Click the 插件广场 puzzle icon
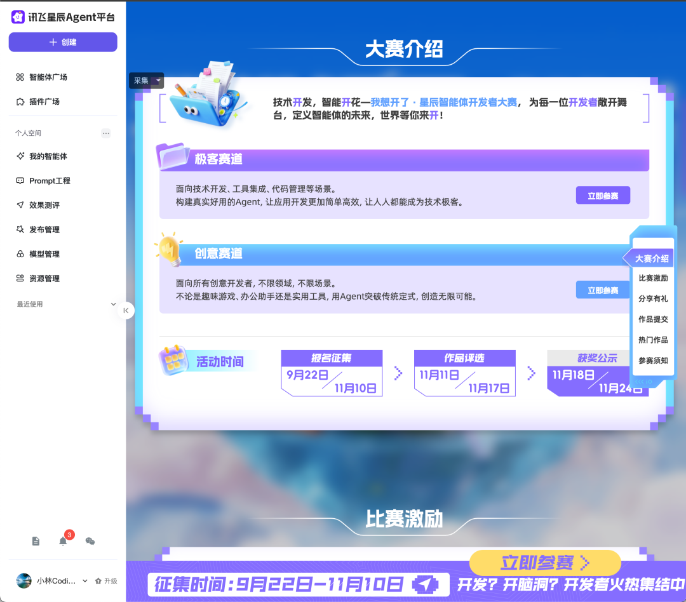686x602 pixels. [x=20, y=102]
